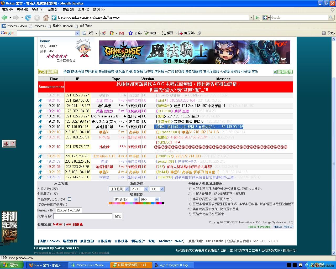Click the 發送 send button

pyautogui.click(x=118, y=216)
